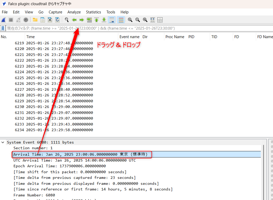This screenshot has width=273, height=200.
Task: Sort by the Time column header
Action: click(72, 37)
